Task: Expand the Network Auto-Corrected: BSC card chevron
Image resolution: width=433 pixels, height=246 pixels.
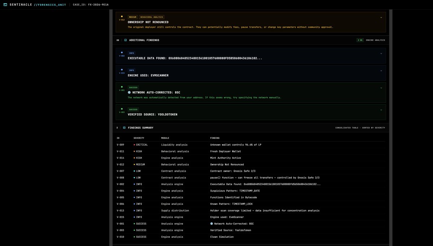Action: coord(381,88)
